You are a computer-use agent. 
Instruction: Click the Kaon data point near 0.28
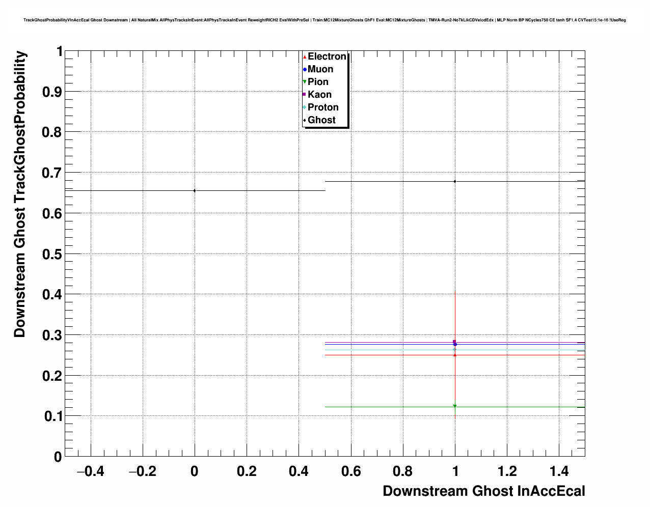pos(454,342)
